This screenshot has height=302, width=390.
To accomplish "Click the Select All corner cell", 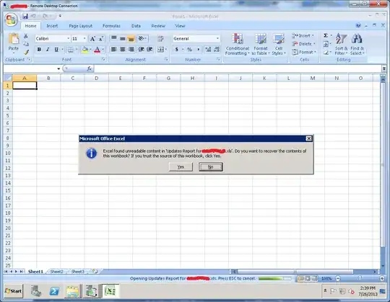I will 8,78.
